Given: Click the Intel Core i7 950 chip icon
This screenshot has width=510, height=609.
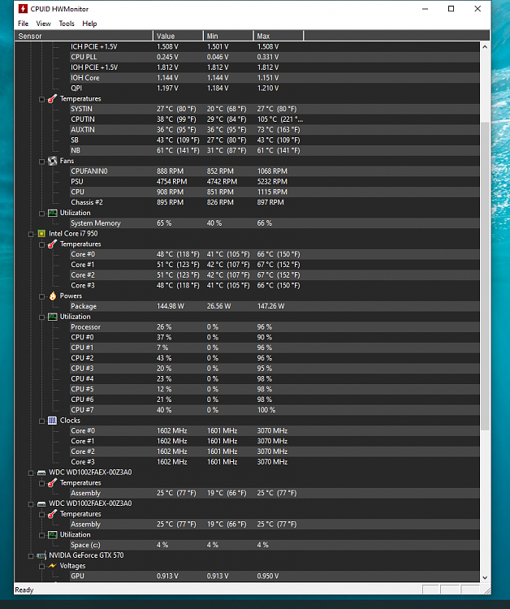Looking at the screenshot, I should click(41, 233).
